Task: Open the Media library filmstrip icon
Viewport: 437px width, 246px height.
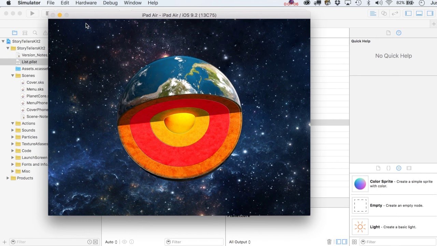Action: pos(409,168)
